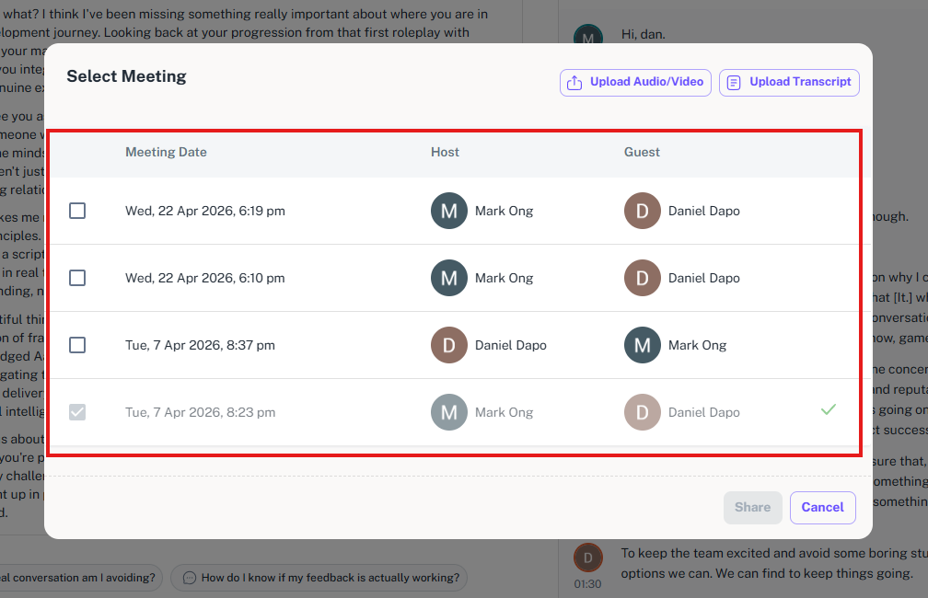Image resolution: width=928 pixels, height=598 pixels.
Task: Cancel the Select Meeting dialog
Action: click(823, 508)
